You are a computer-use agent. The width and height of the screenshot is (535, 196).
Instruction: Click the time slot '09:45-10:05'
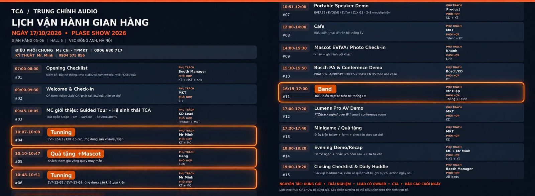(x=27, y=111)
